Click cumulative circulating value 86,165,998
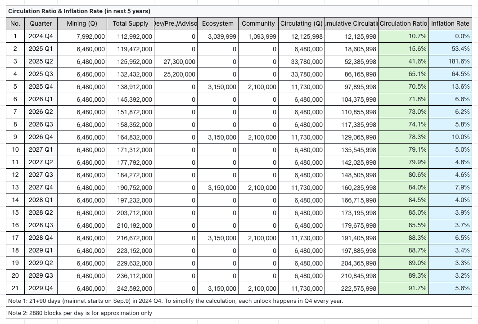 352,74
